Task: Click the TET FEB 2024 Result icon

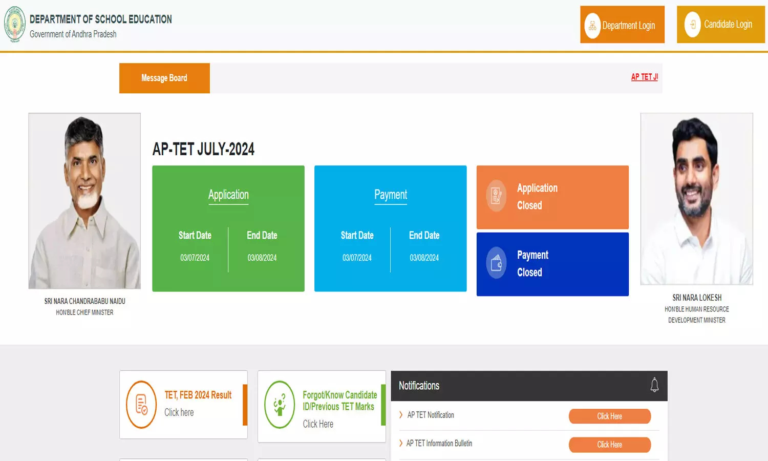Action: click(141, 404)
